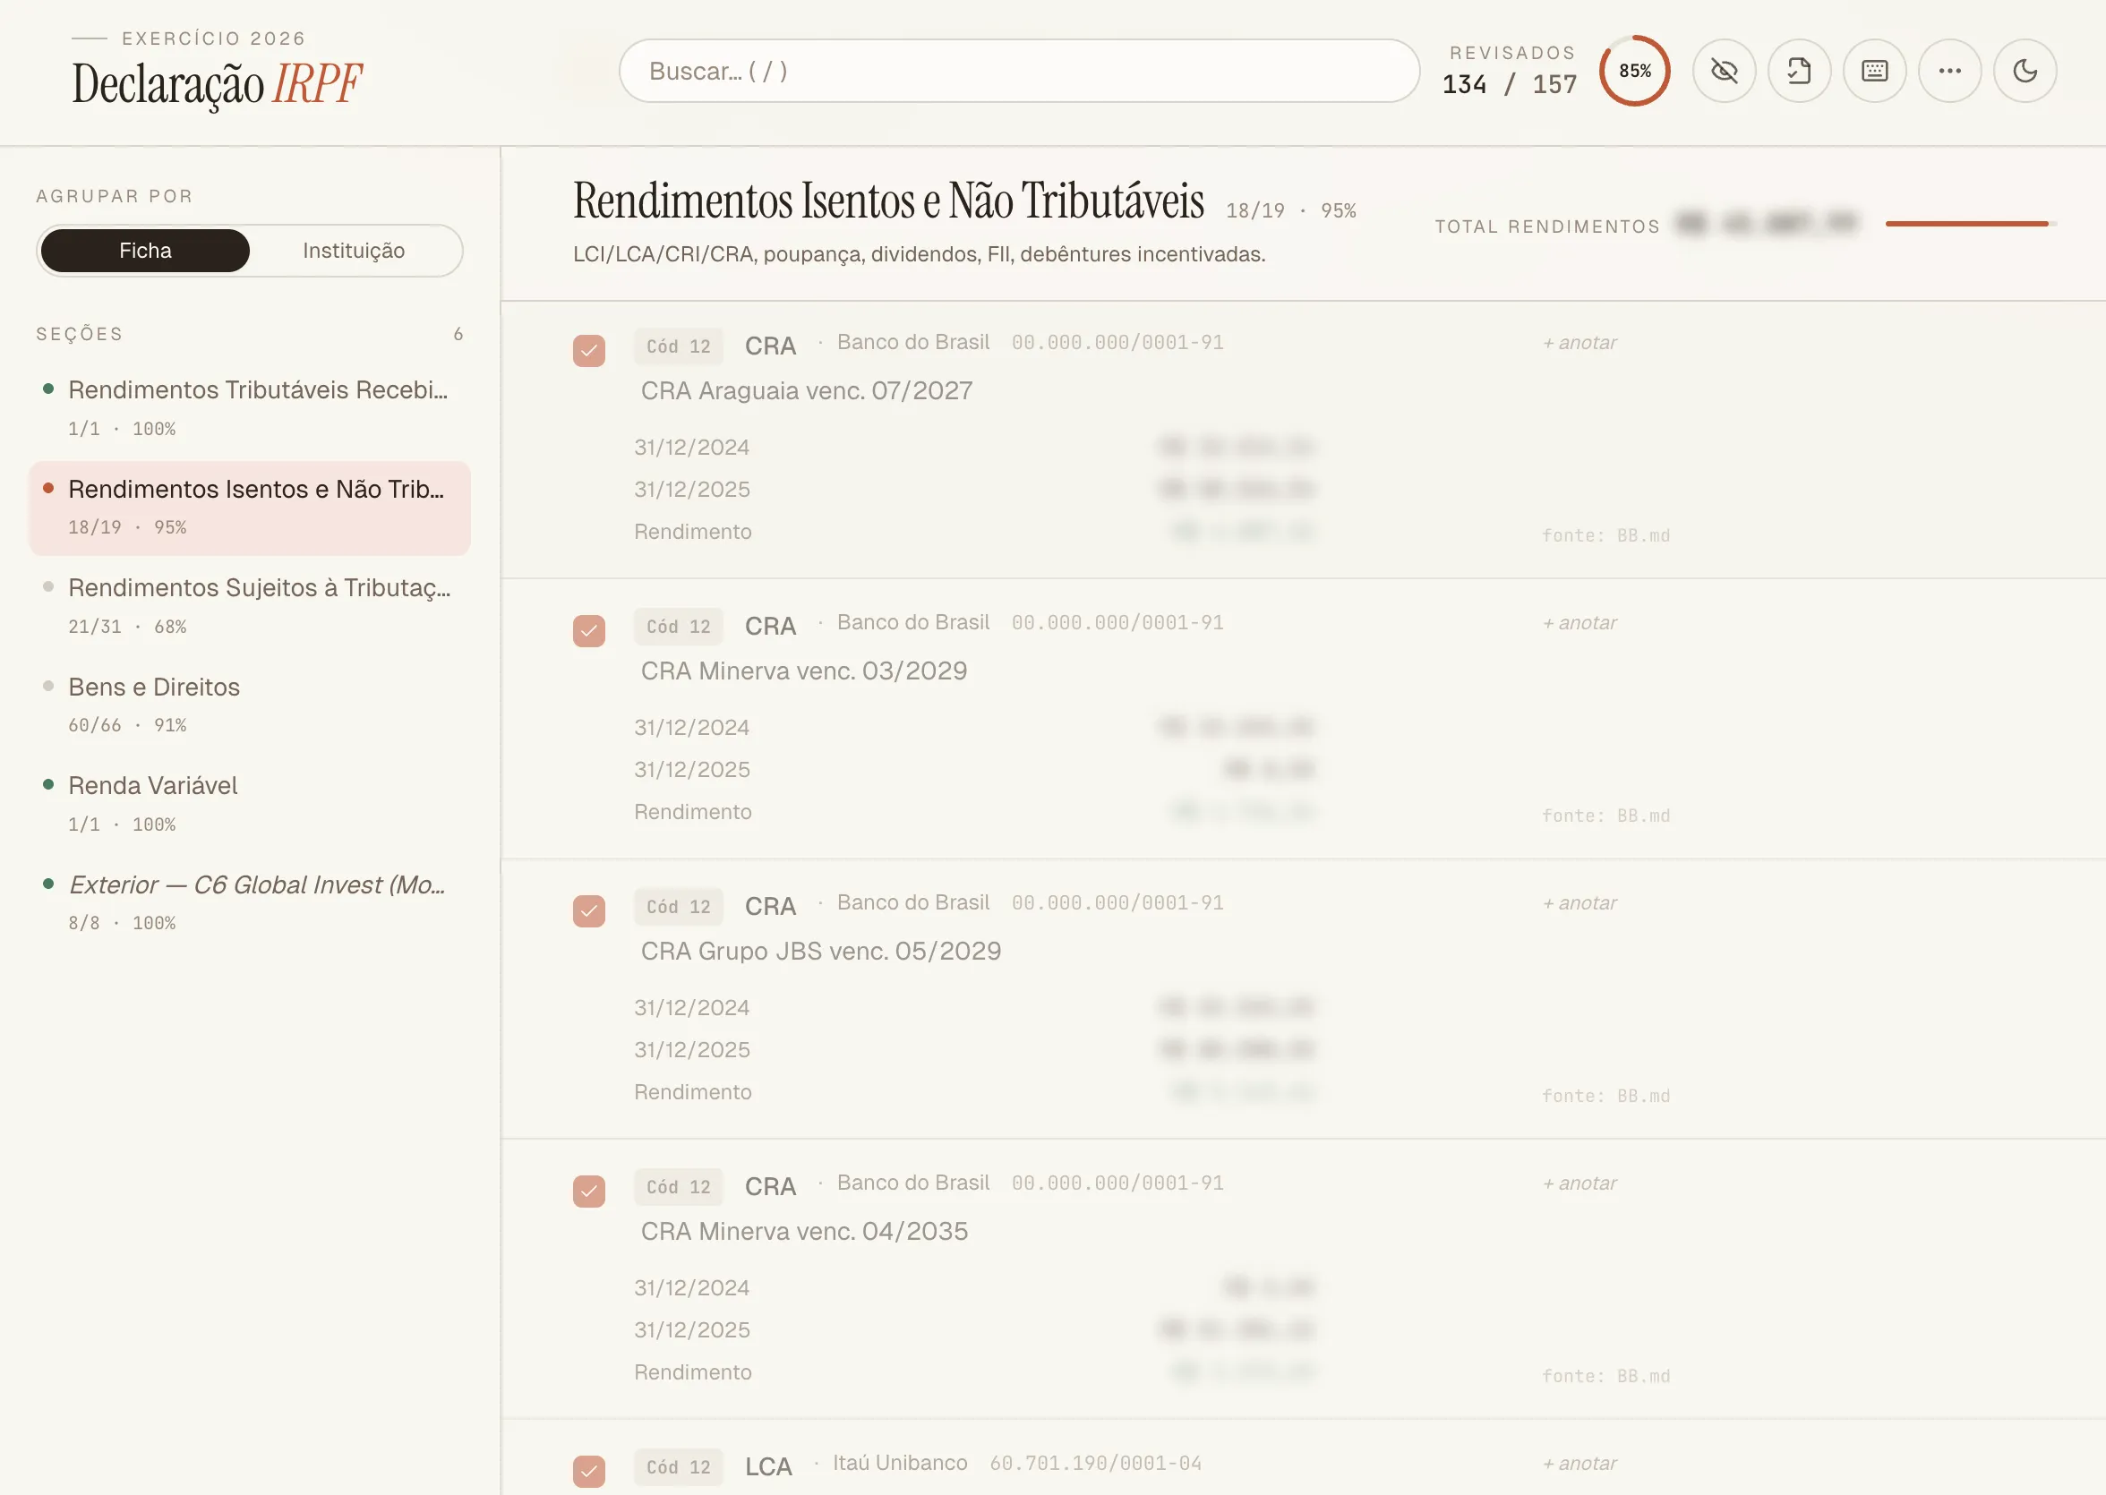Add note to CRA Grupo JBS entry

click(x=1580, y=903)
